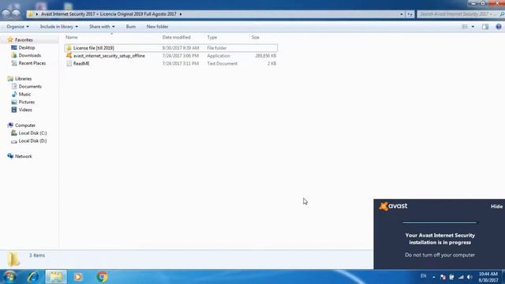
Task: Open the Pictures library
Action: [26, 102]
